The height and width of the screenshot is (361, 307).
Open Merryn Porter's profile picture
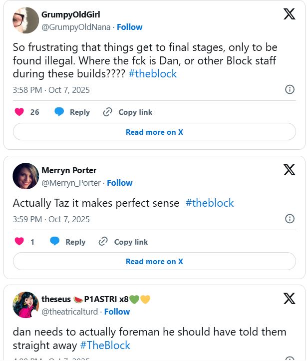[25, 176]
